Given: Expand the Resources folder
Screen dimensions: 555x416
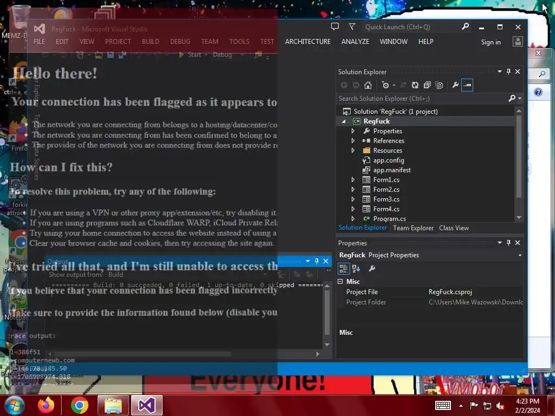Looking at the screenshot, I should click(x=353, y=151).
